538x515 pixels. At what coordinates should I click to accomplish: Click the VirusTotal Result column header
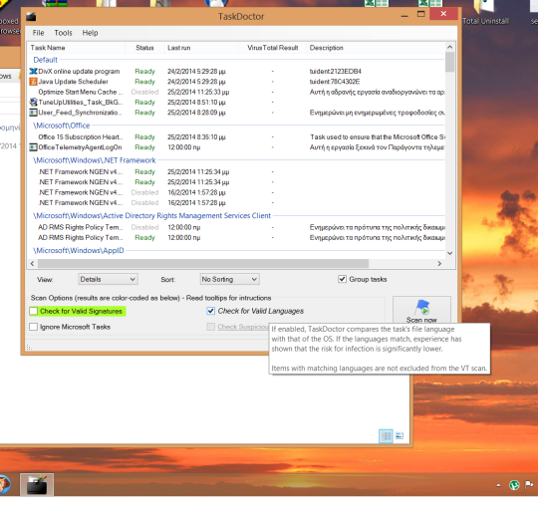pyautogui.click(x=273, y=48)
